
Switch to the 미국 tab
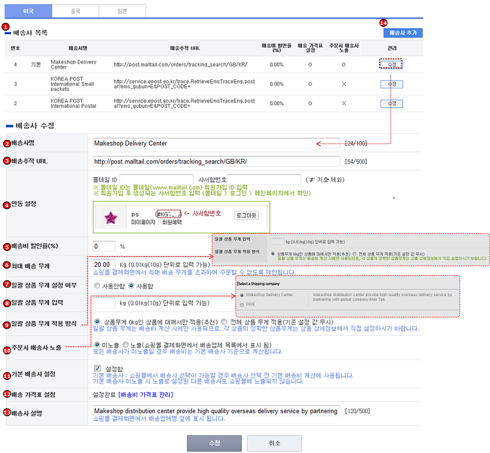(29, 10)
